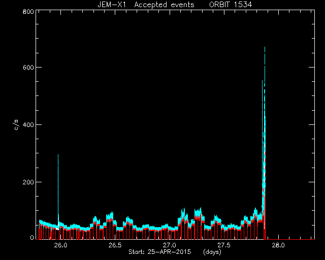Image resolution: width=325 pixels, height=260 pixels.
Task: Click the (days) axis unit label
Action: pyautogui.click(x=212, y=252)
